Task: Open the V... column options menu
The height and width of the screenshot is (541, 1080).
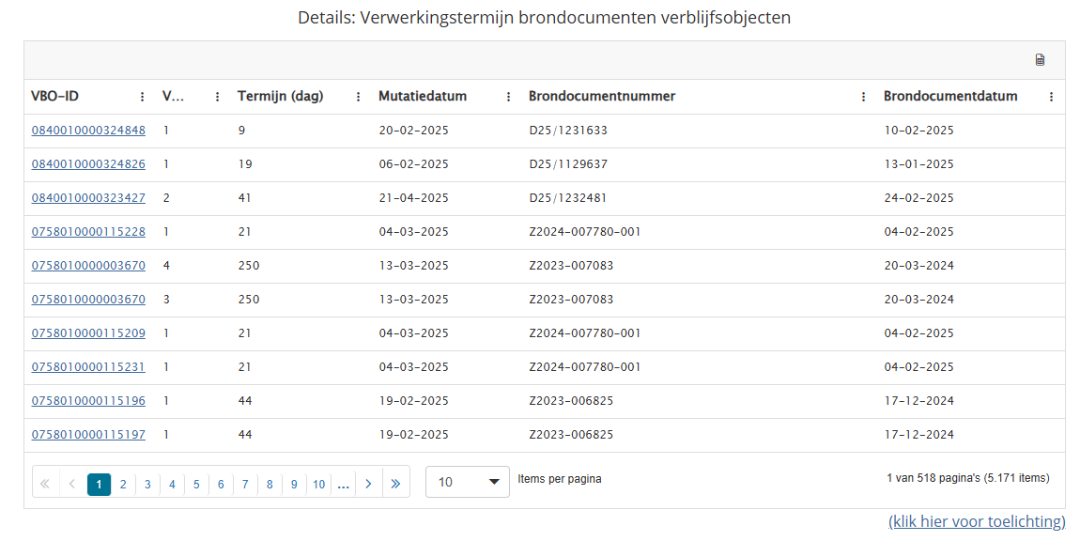Action: [218, 97]
